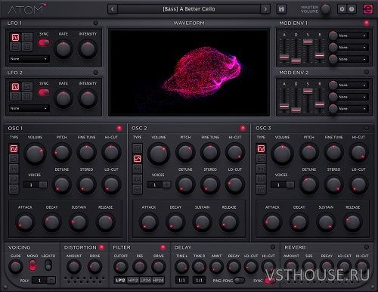Enable Mod Env 2 via its power LED
378x292 pixels.
(x=367, y=73)
